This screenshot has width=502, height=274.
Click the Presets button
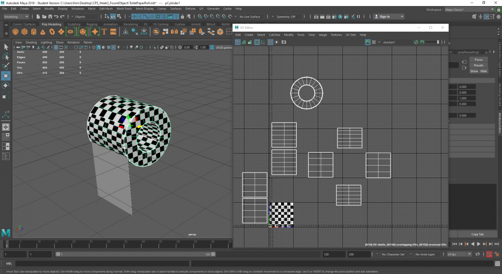pos(478,65)
